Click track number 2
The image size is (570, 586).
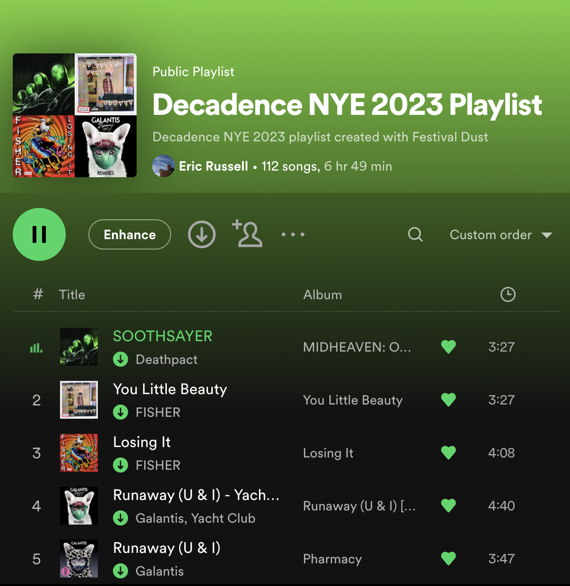[36, 400]
